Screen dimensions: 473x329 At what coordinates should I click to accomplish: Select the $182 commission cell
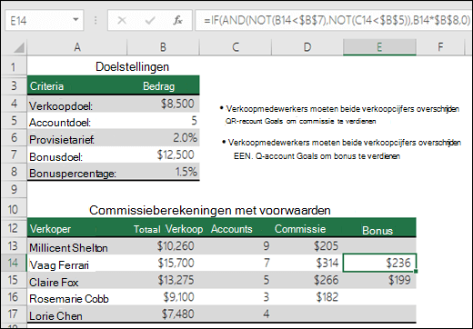(307, 297)
